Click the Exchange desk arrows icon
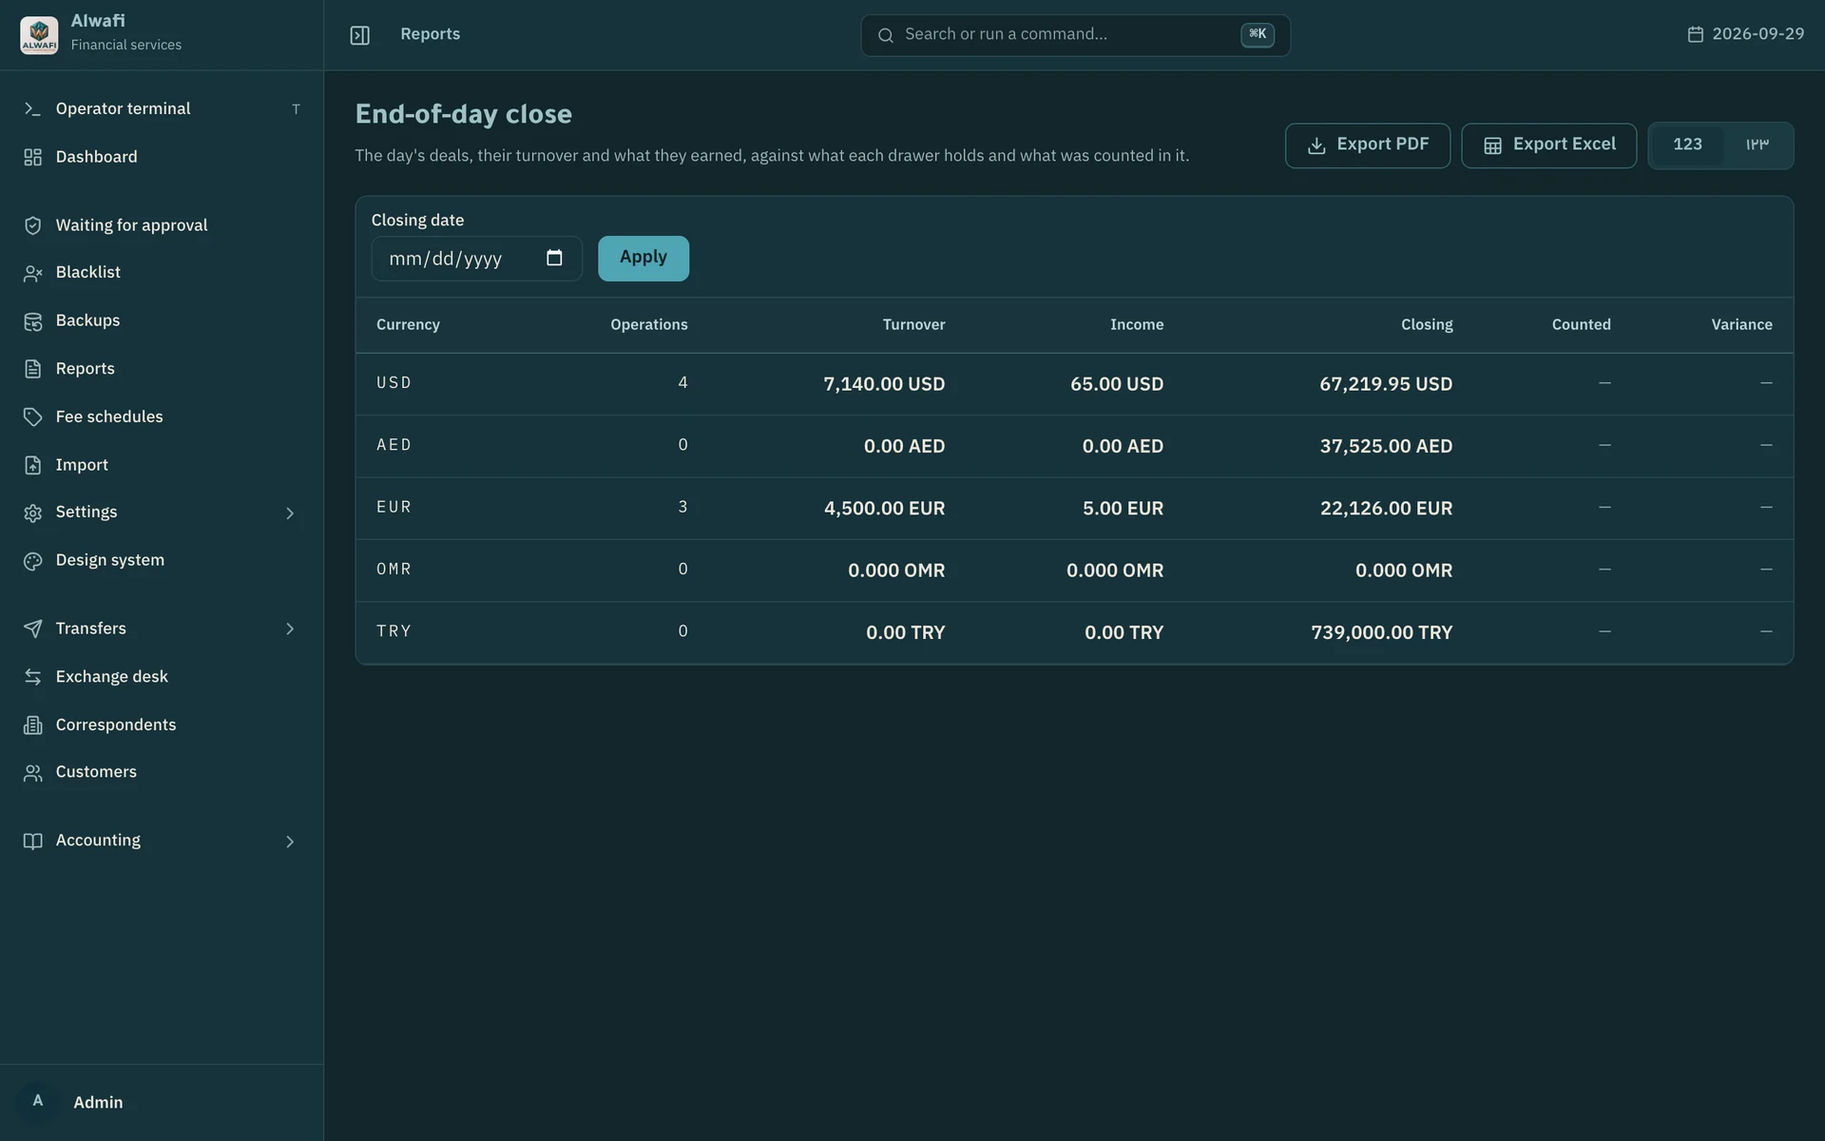The width and height of the screenshot is (1825, 1141). coord(32,677)
